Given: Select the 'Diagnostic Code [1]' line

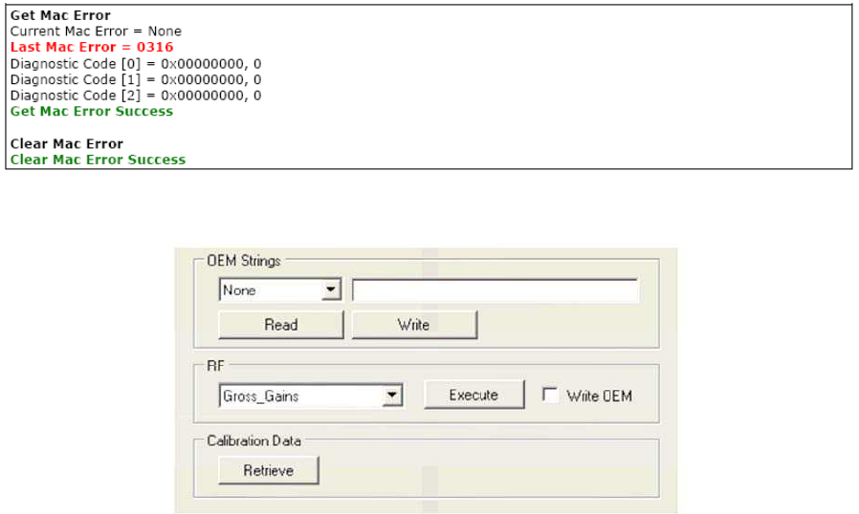Looking at the screenshot, I should coord(136,79).
